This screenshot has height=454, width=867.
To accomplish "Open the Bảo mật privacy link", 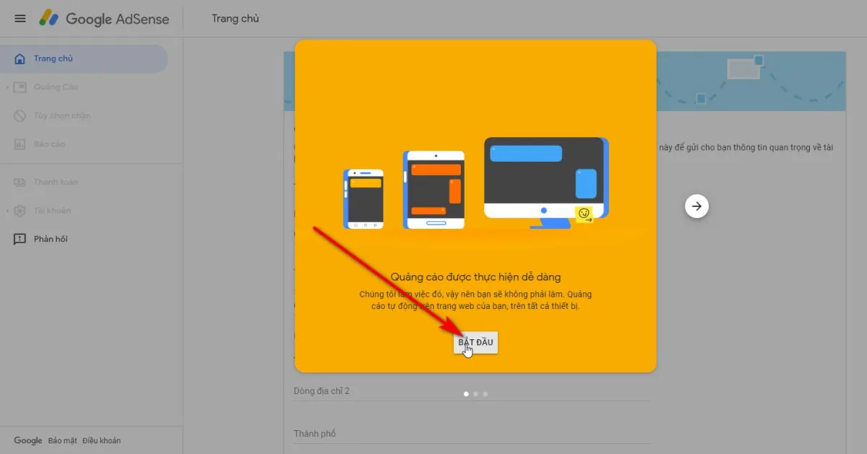I will (x=62, y=440).
